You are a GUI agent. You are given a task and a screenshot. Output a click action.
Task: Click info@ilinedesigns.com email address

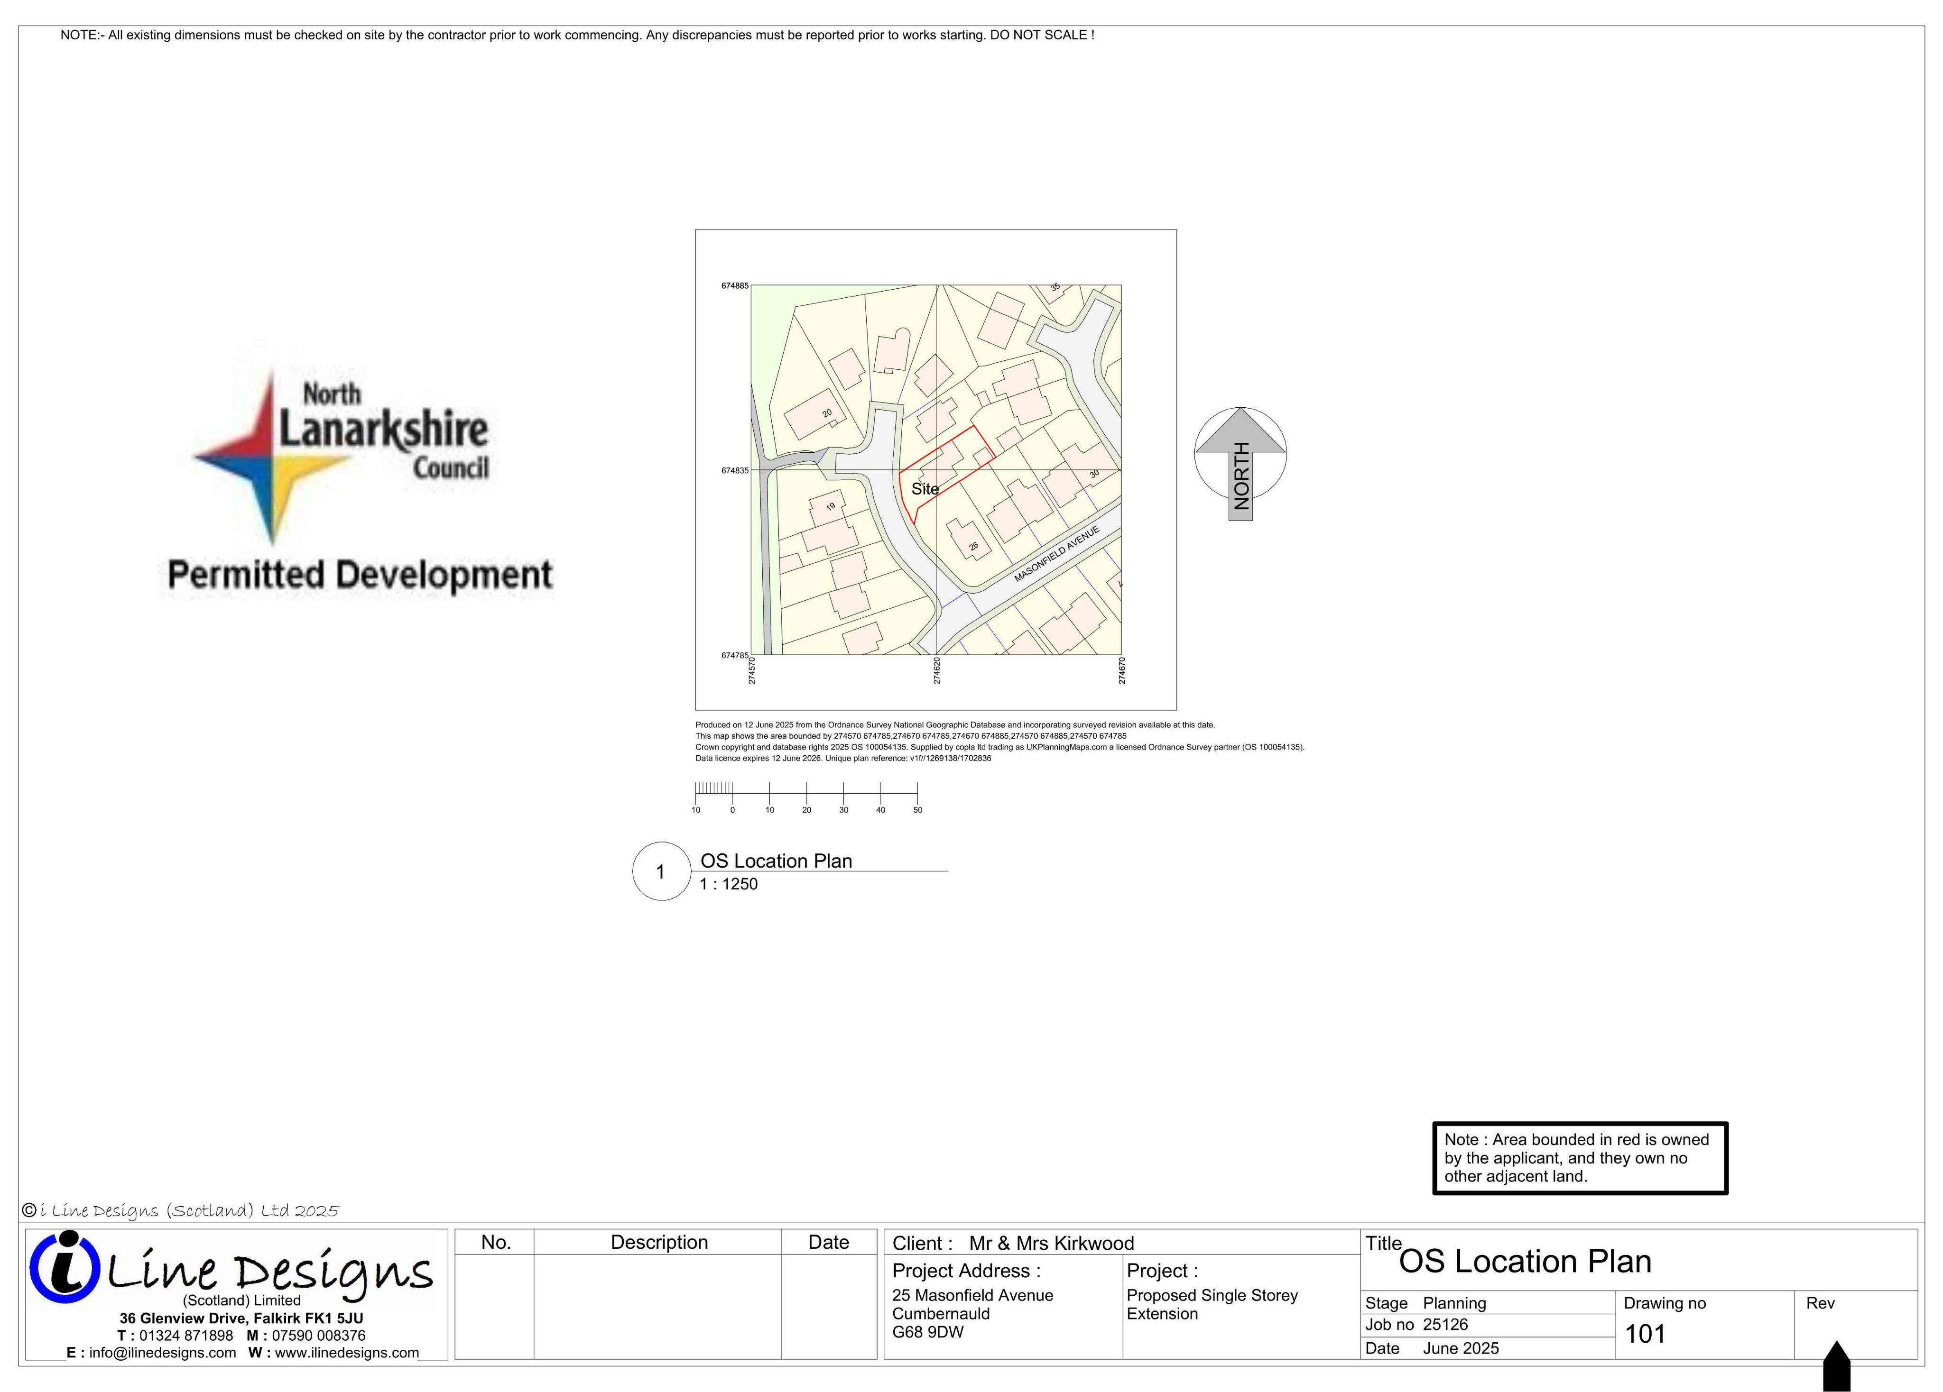[x=163, y=1353]
